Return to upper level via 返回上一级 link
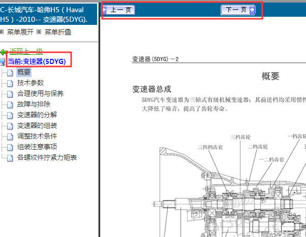The width and height of the screenshot is (306, 237). coord(26,51)
